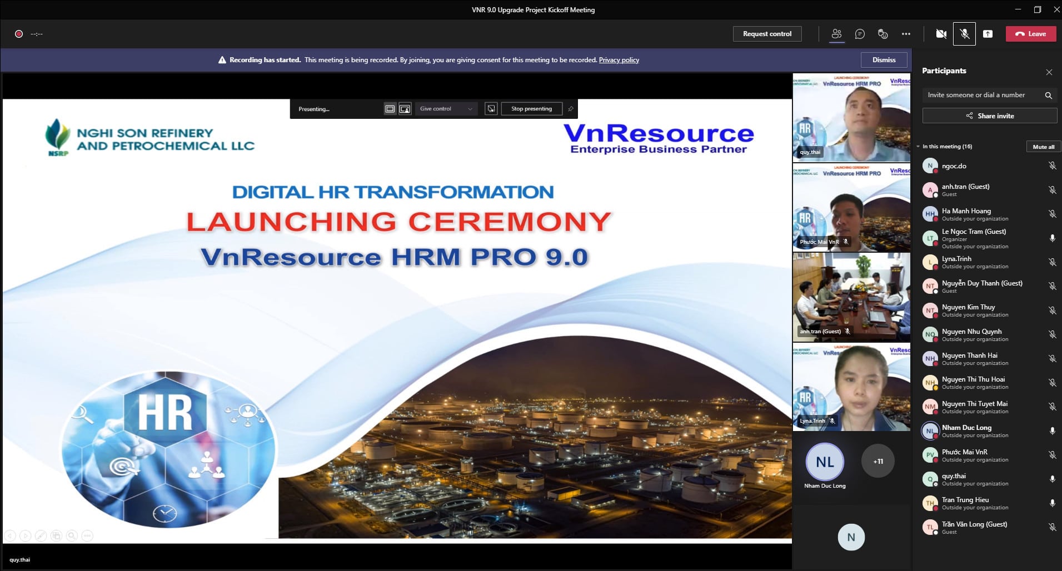Toggle Nguyen Kim Thuy microphone icon
This screenshot has width=1062, height=571.
[x=1052, y=310]
